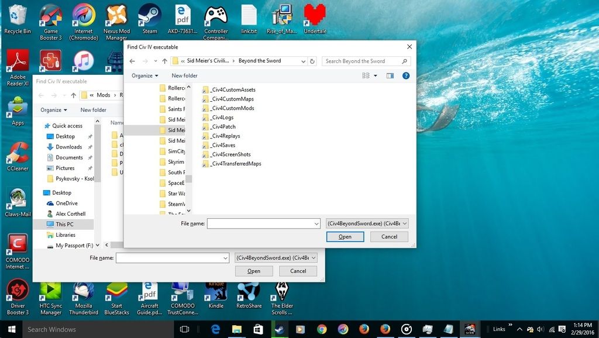599x338 pixels.
Task: Click the File name field in front dialog
Action: click(264, 224)
